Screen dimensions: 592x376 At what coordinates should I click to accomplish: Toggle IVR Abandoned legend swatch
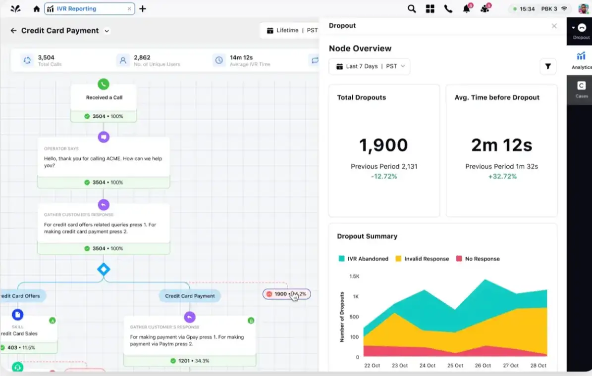(341, 259)
